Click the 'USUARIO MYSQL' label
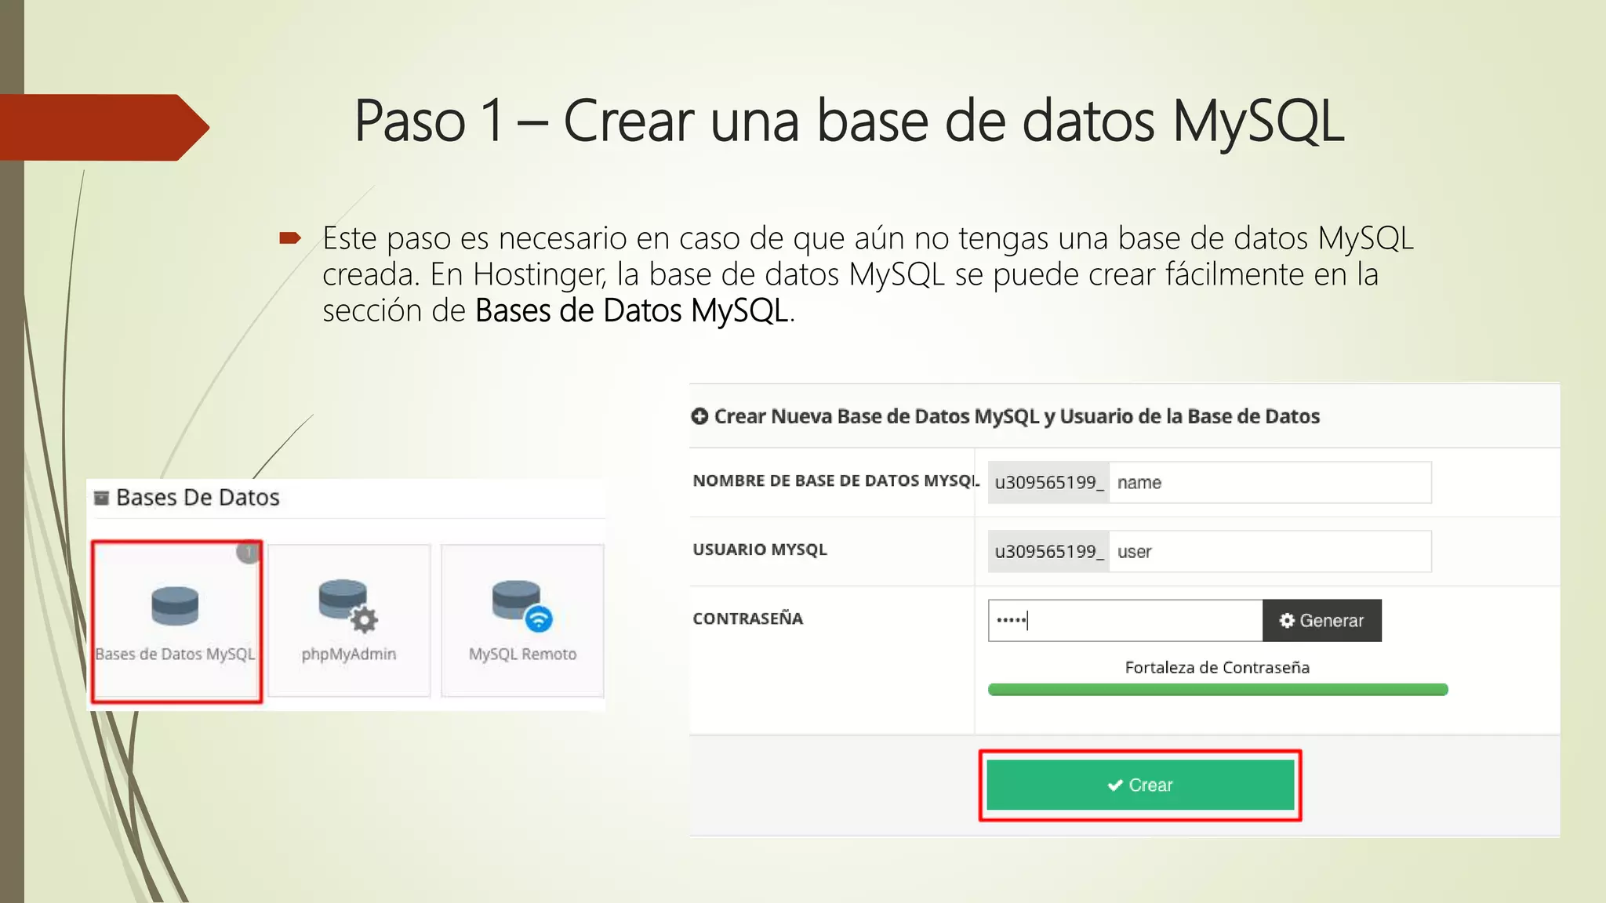The image size is (1606, 903). coord(760,549)
